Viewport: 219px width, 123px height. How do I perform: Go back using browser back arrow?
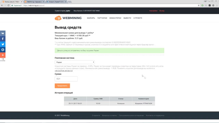[2, 5]
